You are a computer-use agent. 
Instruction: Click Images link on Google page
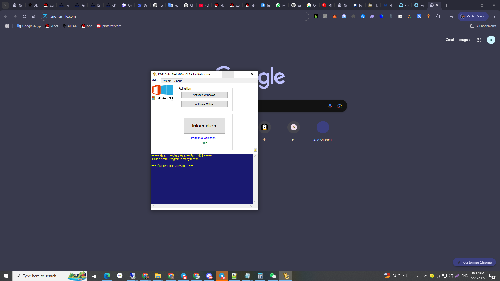point(464,40)
